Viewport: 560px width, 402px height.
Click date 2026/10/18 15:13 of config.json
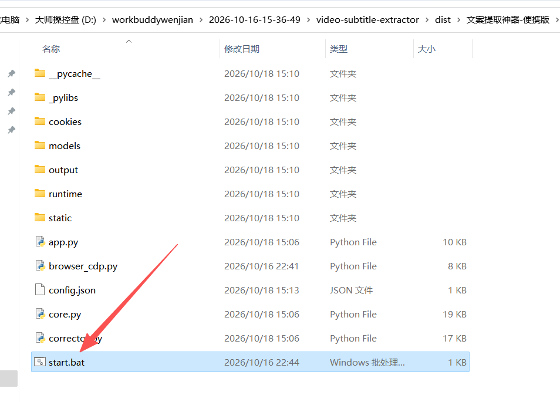click(261, 290)
